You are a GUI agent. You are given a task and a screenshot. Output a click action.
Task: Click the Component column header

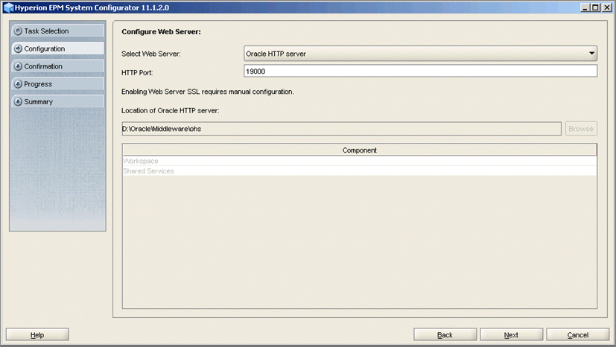pos(360,150)
